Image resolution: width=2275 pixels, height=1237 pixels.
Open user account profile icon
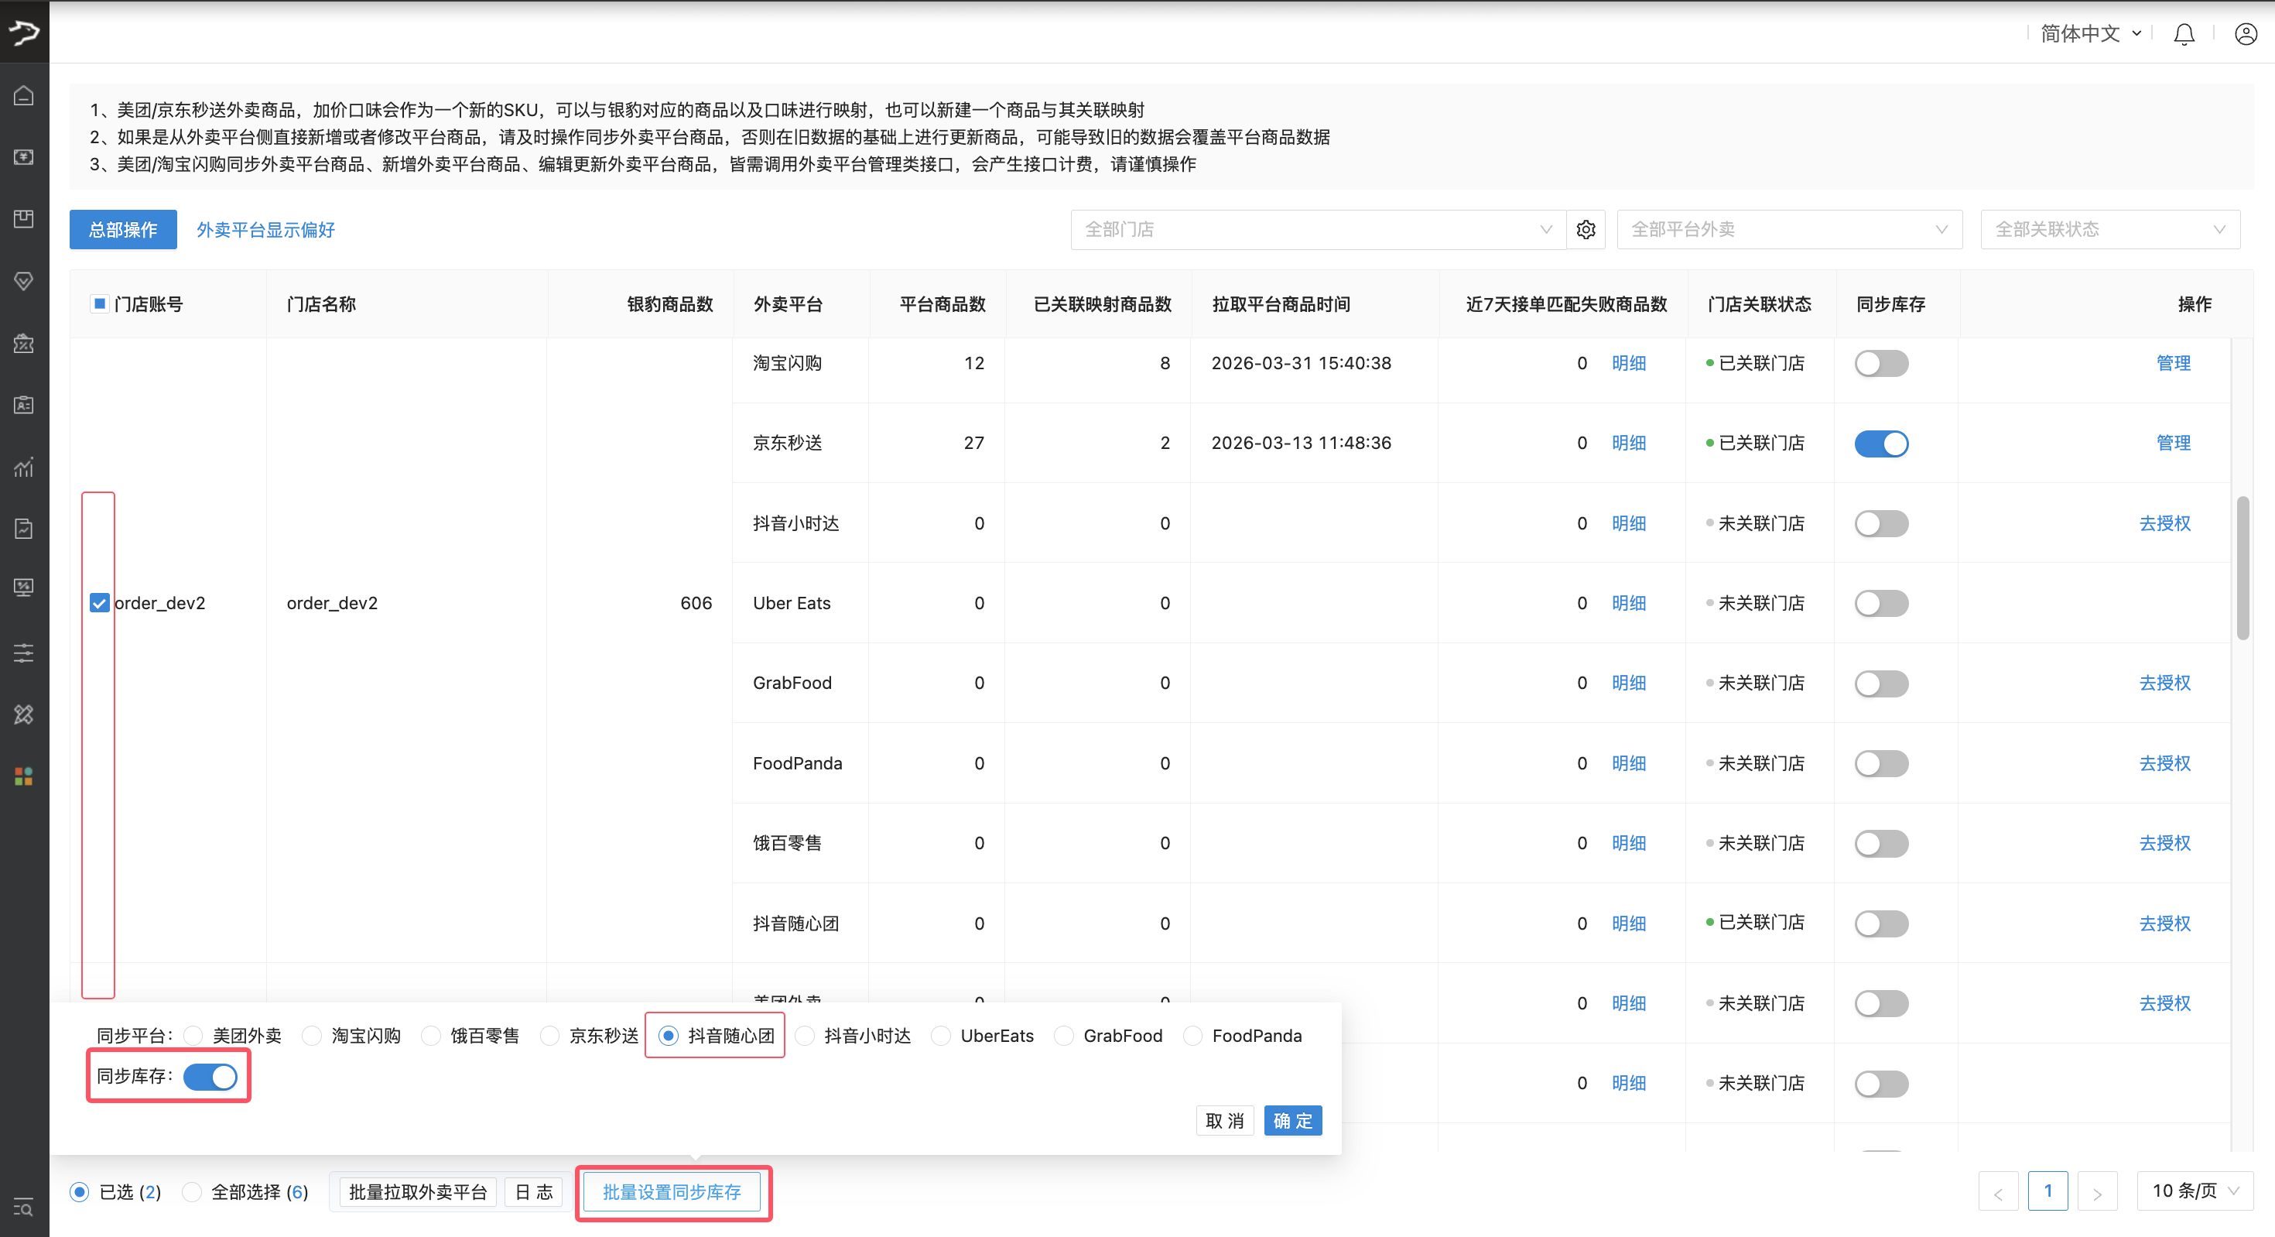tap(2246, 35)
